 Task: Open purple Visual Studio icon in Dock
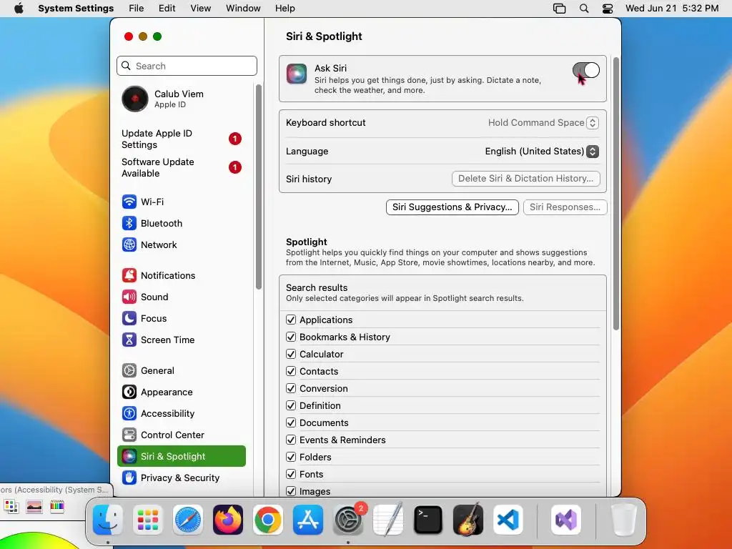click(566, 520)
